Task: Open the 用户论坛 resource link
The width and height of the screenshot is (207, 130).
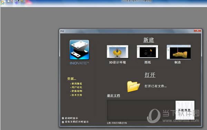Action: tap(77, 87)
